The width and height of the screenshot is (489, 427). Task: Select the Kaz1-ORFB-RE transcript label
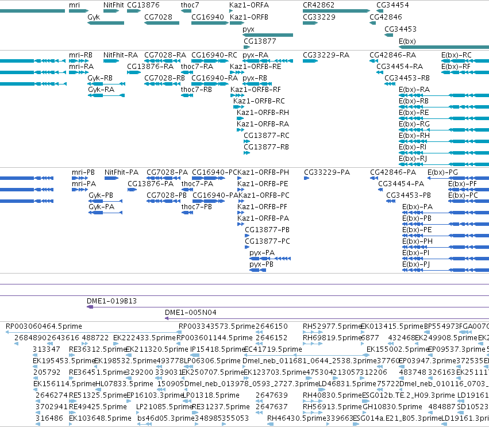pyautogui.click(x=255, y=67)
